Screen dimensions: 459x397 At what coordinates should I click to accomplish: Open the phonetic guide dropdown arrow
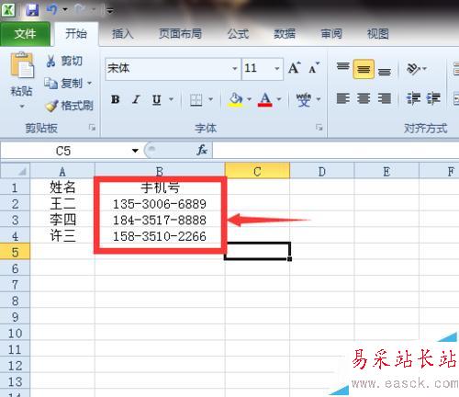click(x=319, y=99)
